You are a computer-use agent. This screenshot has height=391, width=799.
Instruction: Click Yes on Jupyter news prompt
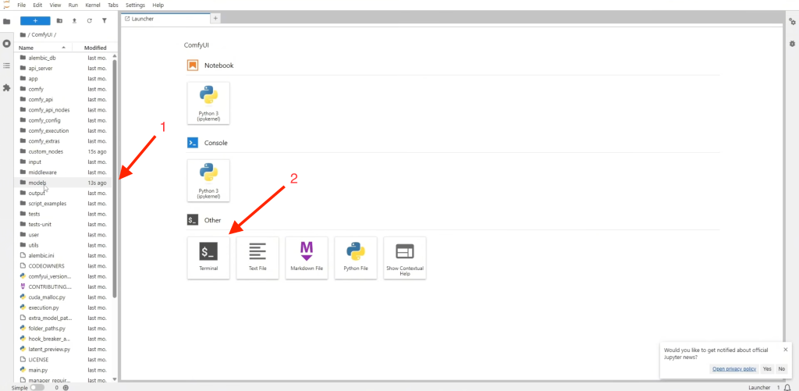766,368
